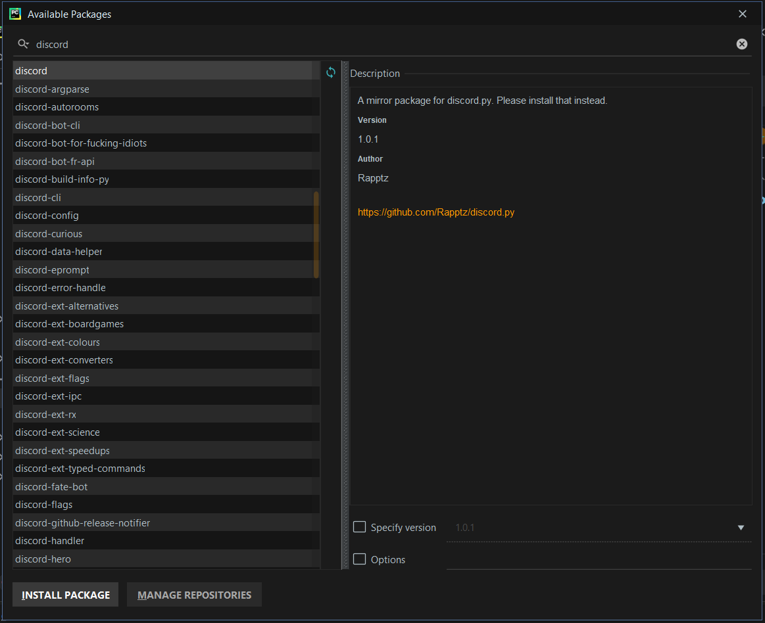765x623 pixels.
Task: Enable the Options checkbox
Action: click(360, 559)
